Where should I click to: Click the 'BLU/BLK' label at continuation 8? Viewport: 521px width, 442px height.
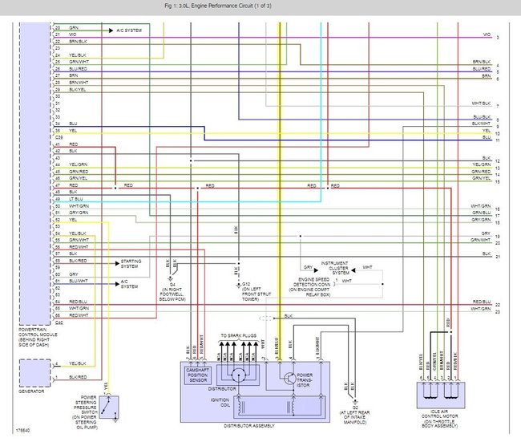[x=482, y=117]
